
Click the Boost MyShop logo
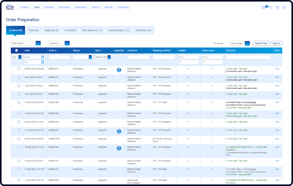(10, 7)
